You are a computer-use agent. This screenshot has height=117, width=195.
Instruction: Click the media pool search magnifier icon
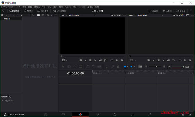point(48,15)
